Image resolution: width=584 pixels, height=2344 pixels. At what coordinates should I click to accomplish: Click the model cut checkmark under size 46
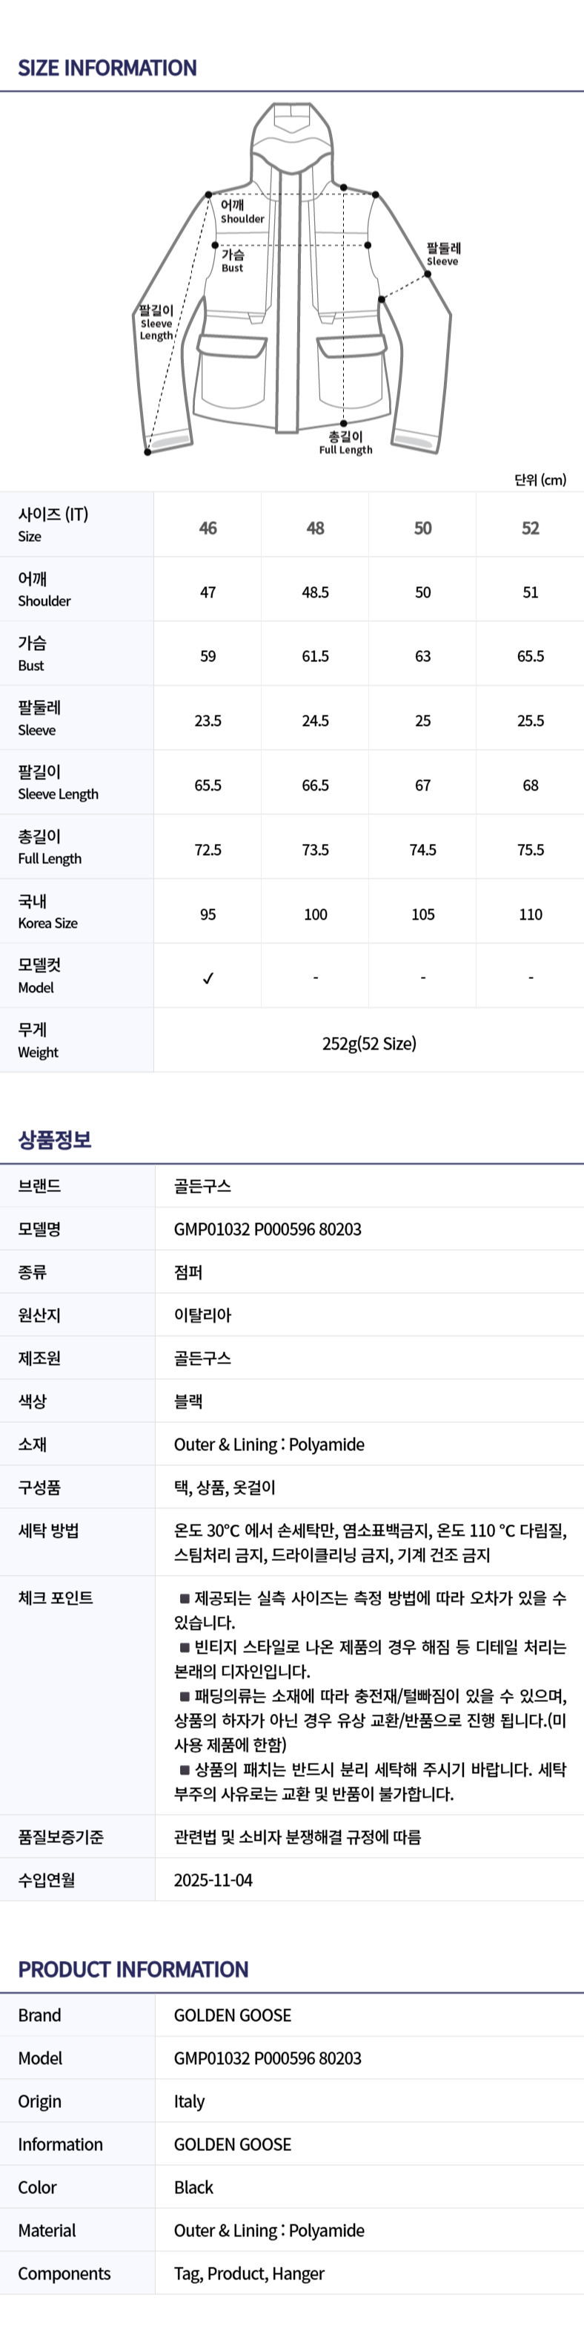click(x=208, y=978)
